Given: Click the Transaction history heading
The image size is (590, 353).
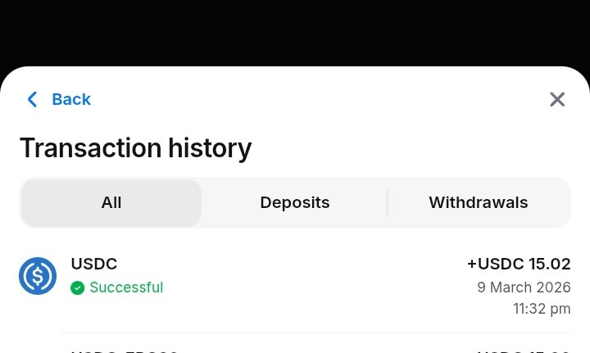Looking at the screenshot, I should pos(135,148).
